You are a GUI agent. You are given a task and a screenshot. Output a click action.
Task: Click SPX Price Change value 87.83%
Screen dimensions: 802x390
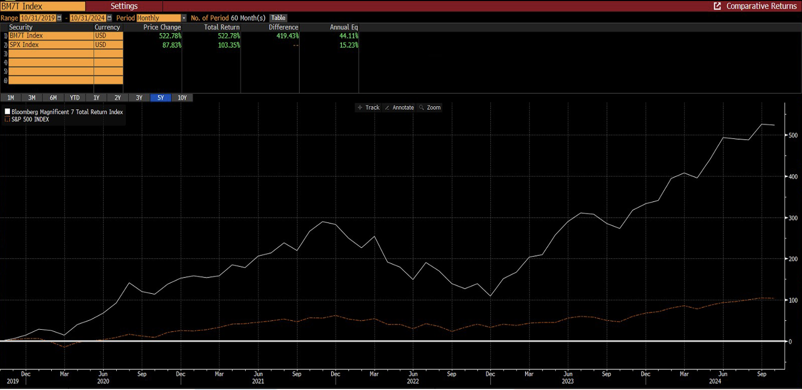(171, 45)
